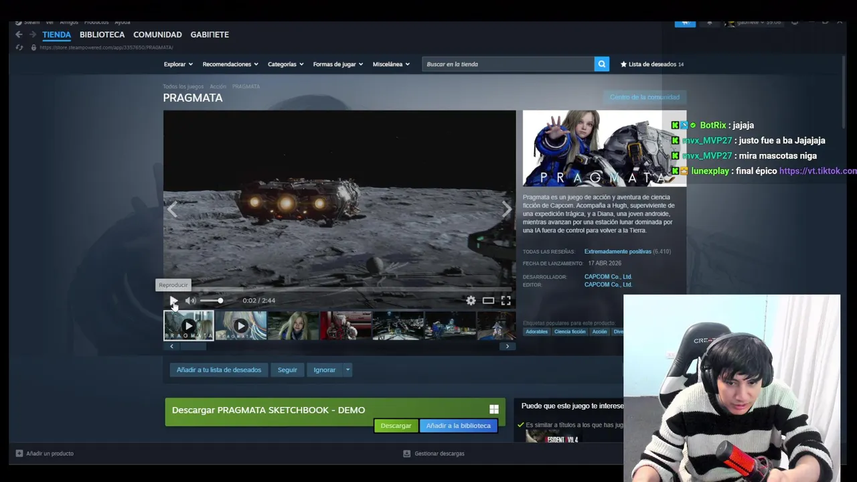This screenshot has height=482, width=857.
Task: Open the PRAGMATA header capsule image
Action: (605, 149)
